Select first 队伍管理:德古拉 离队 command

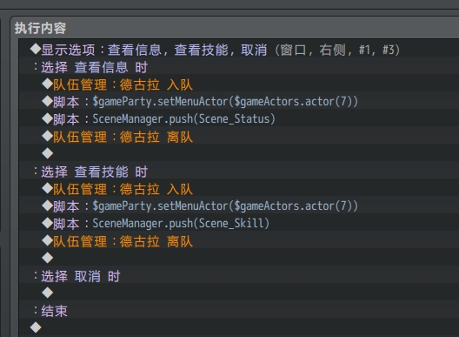[239, 137]
